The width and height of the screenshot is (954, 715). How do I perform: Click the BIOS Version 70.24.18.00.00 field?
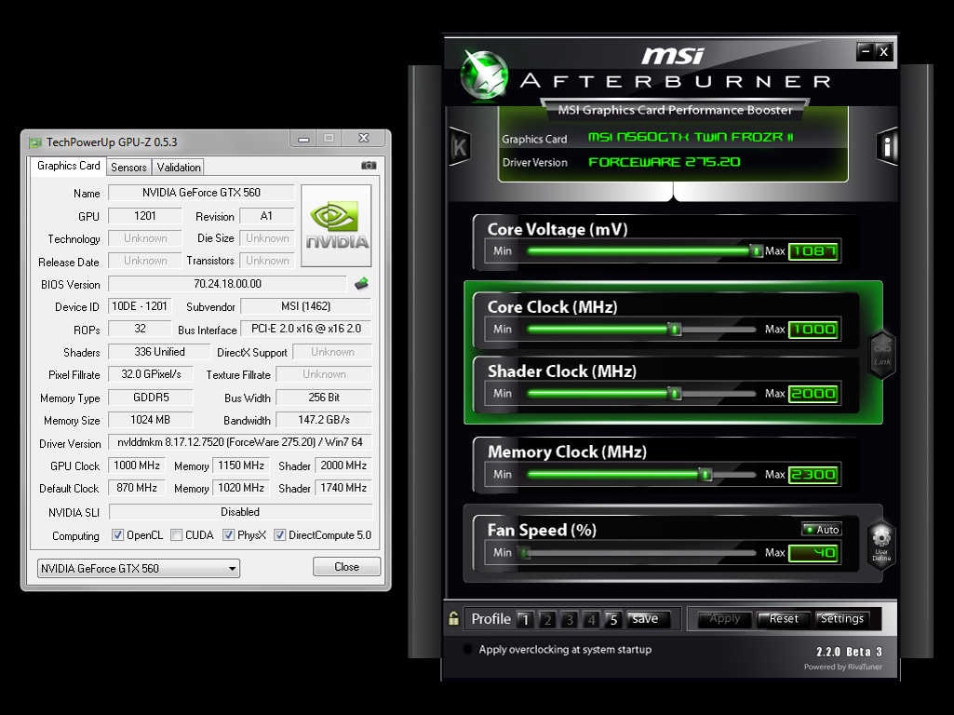click(x=227, y=284)
